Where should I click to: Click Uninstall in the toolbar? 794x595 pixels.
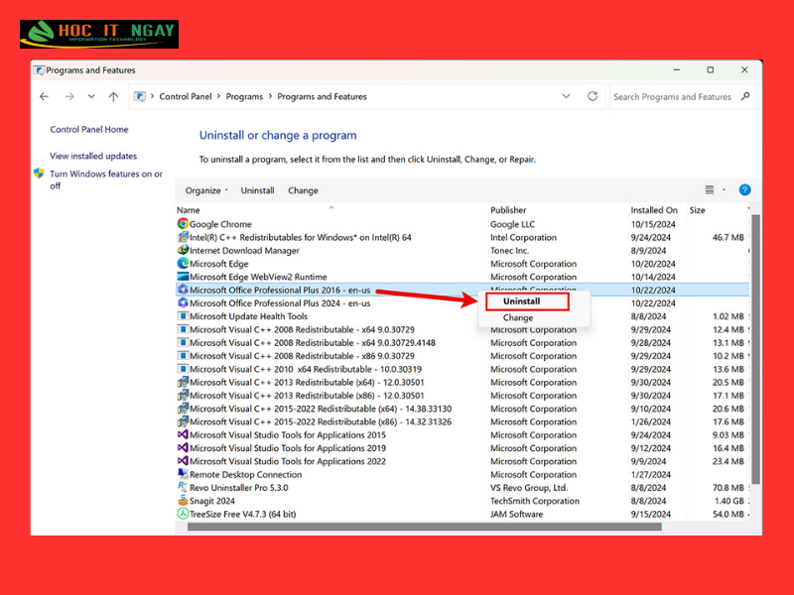(x=257, y=190)
